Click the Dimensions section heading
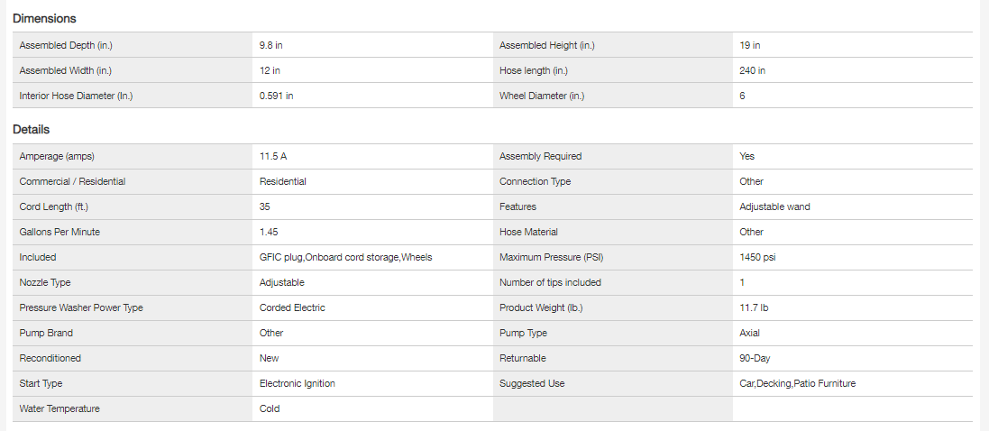Image resolution: width=989 pixels, height=431 pixels. point(44,18)
